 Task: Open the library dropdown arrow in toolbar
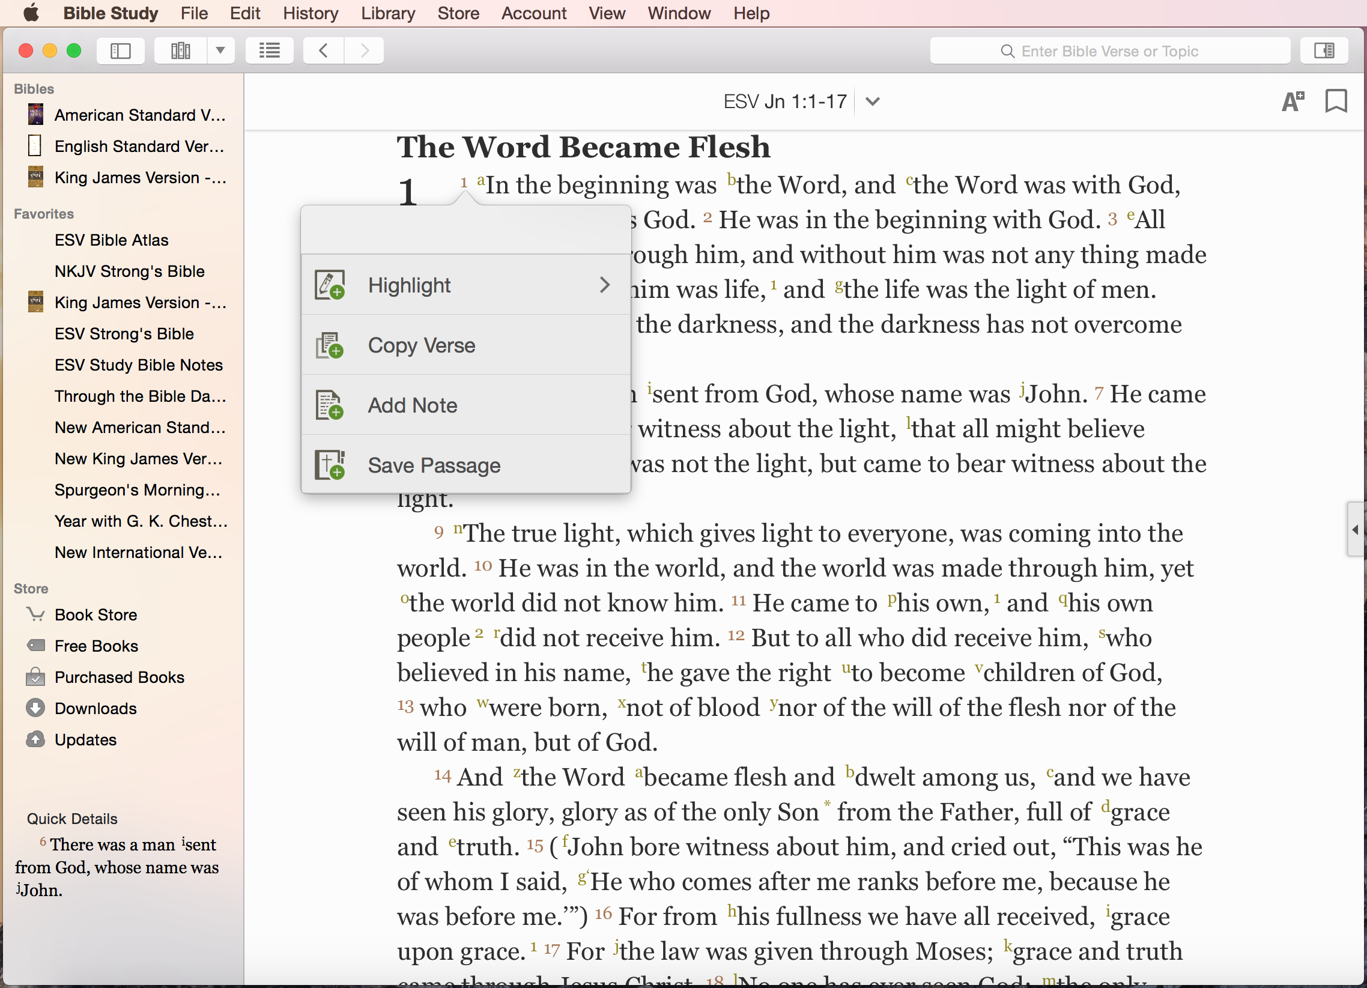point(220,50)
